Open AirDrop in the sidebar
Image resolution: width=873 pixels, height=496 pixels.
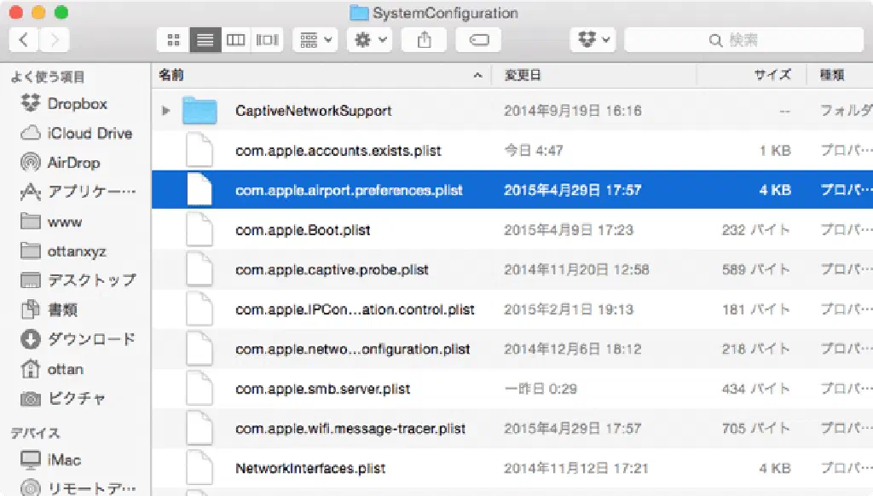coord(73,163)
